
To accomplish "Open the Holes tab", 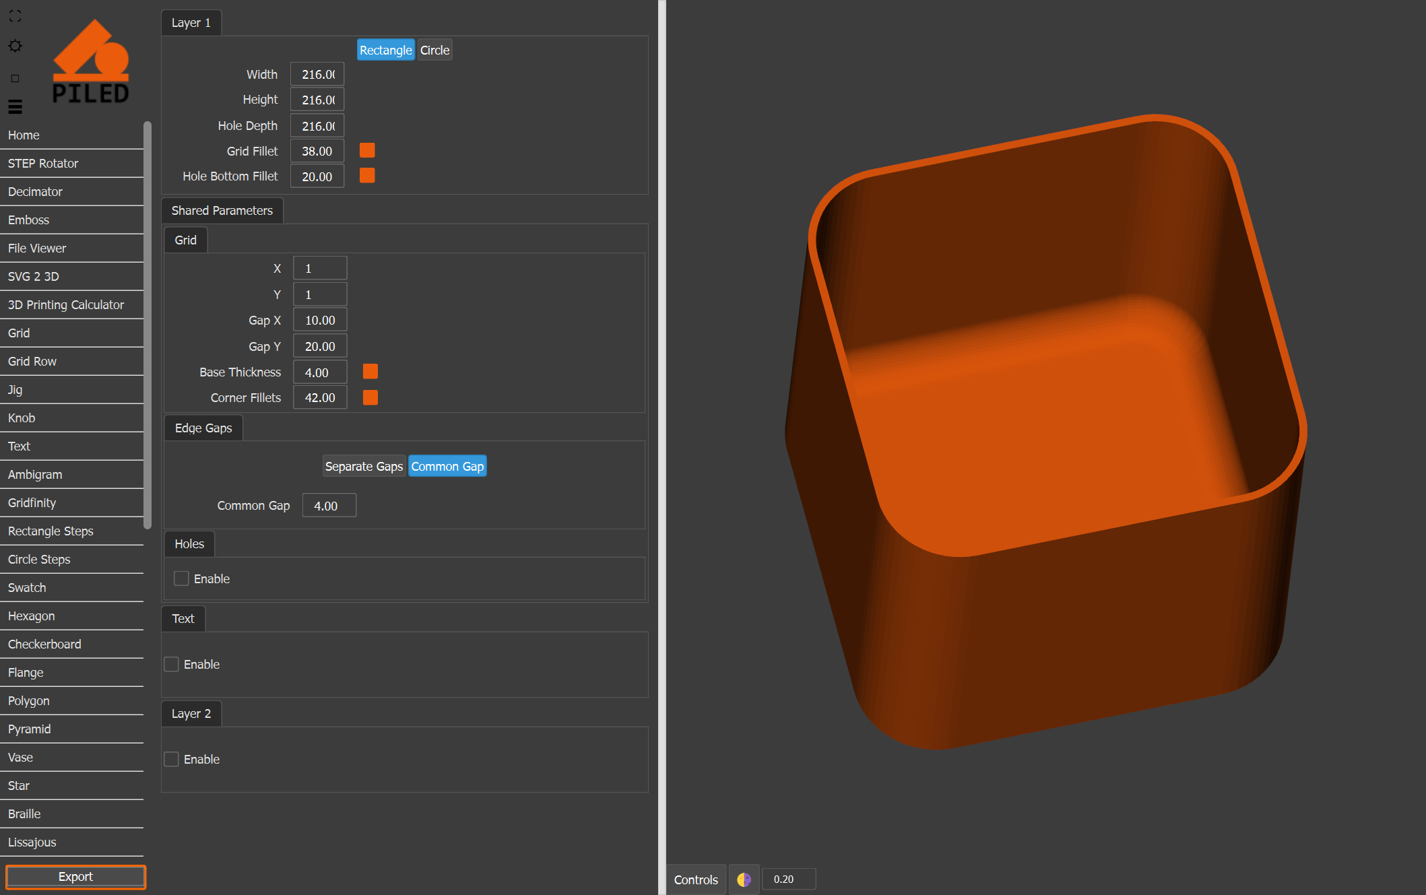I will click(x=189, y=544).
